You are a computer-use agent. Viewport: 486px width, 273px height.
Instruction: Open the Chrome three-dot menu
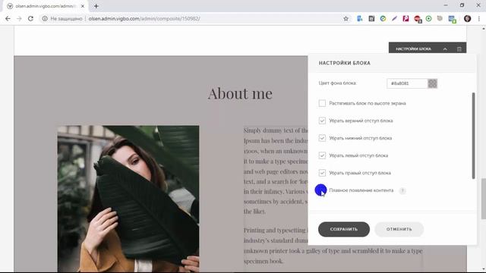(479, 18)
